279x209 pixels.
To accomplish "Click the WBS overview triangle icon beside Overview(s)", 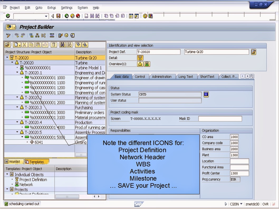I will click(x=140, y=64).
